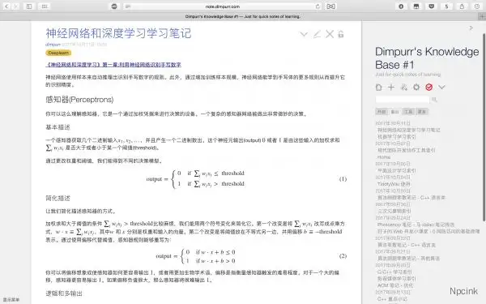This screenshot has width=486, height=304.
Task: Expand more page controls chevron after checkmark
Action: pyautogui.click(x=441, y=88)
